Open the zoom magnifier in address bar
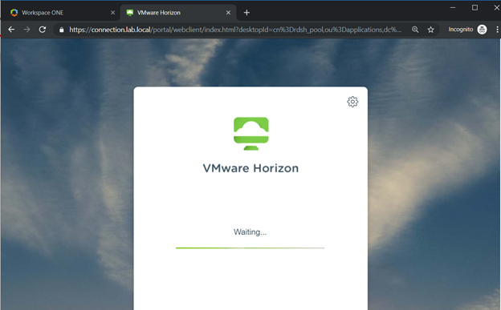 pos(415,30)
